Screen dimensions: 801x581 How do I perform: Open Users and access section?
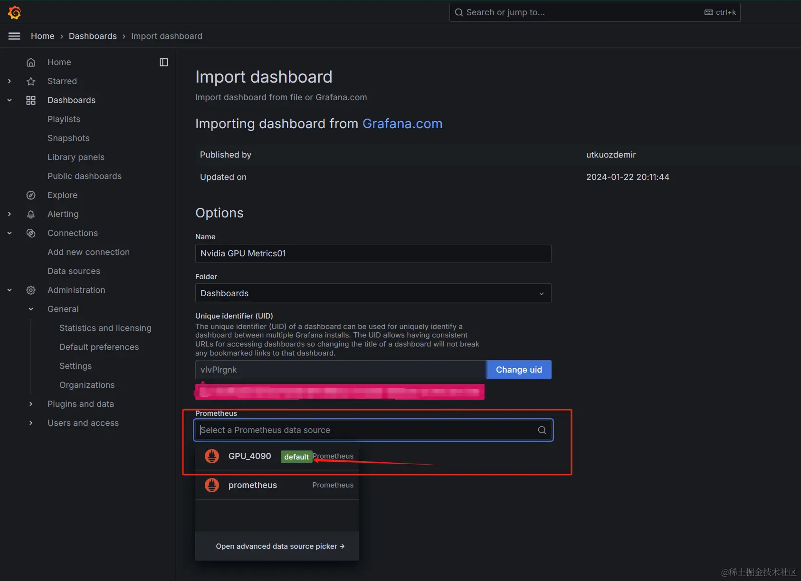pos(83,423)
